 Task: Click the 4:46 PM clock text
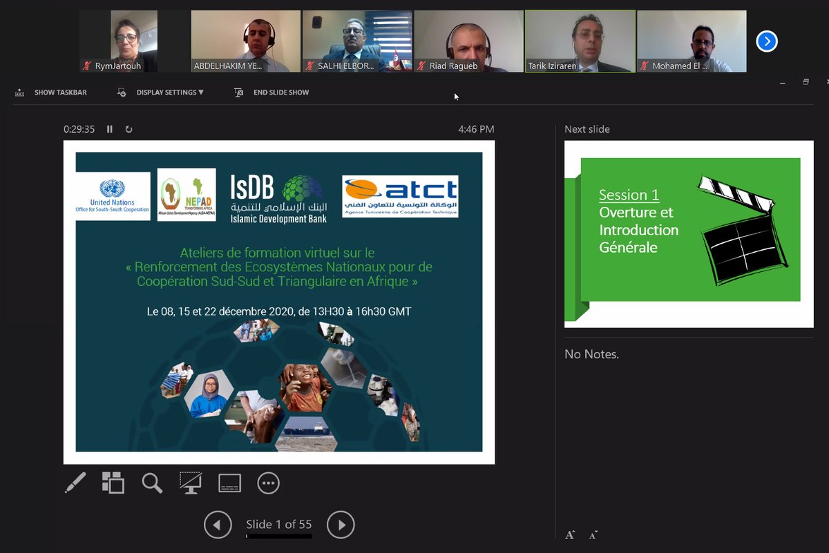[x=476, y=129]
